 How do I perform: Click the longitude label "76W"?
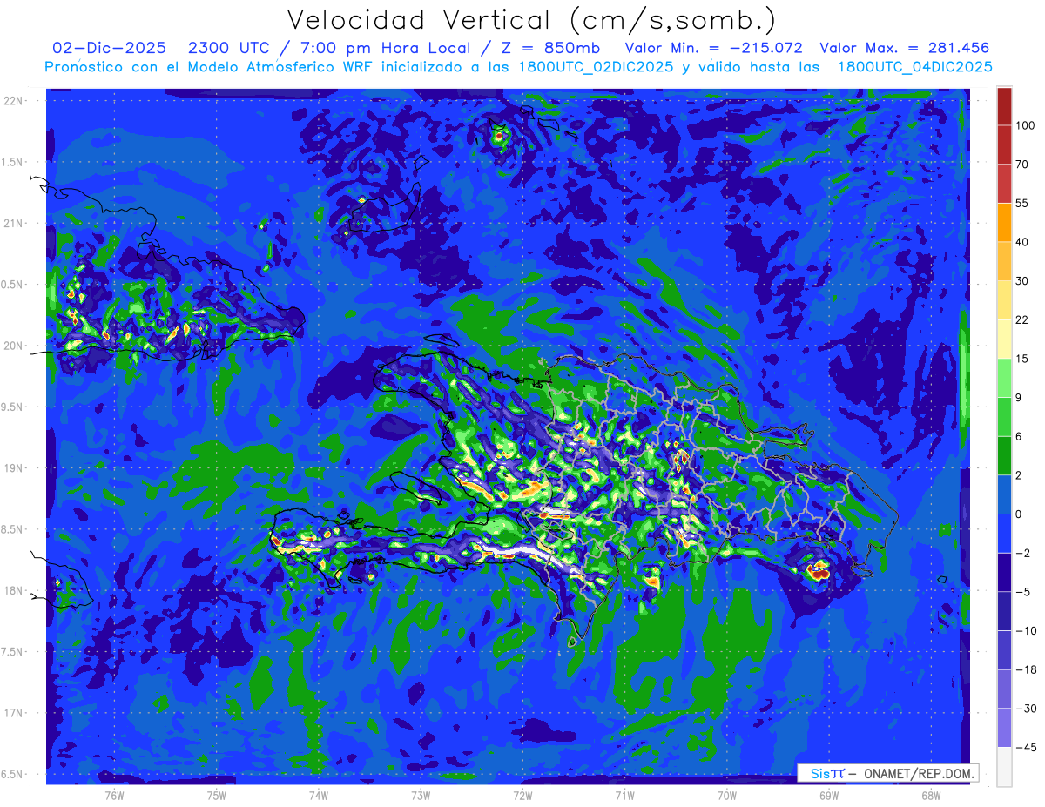[x=114, y=795]
